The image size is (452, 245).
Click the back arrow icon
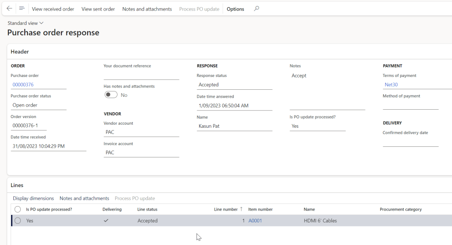click(9, 8)
